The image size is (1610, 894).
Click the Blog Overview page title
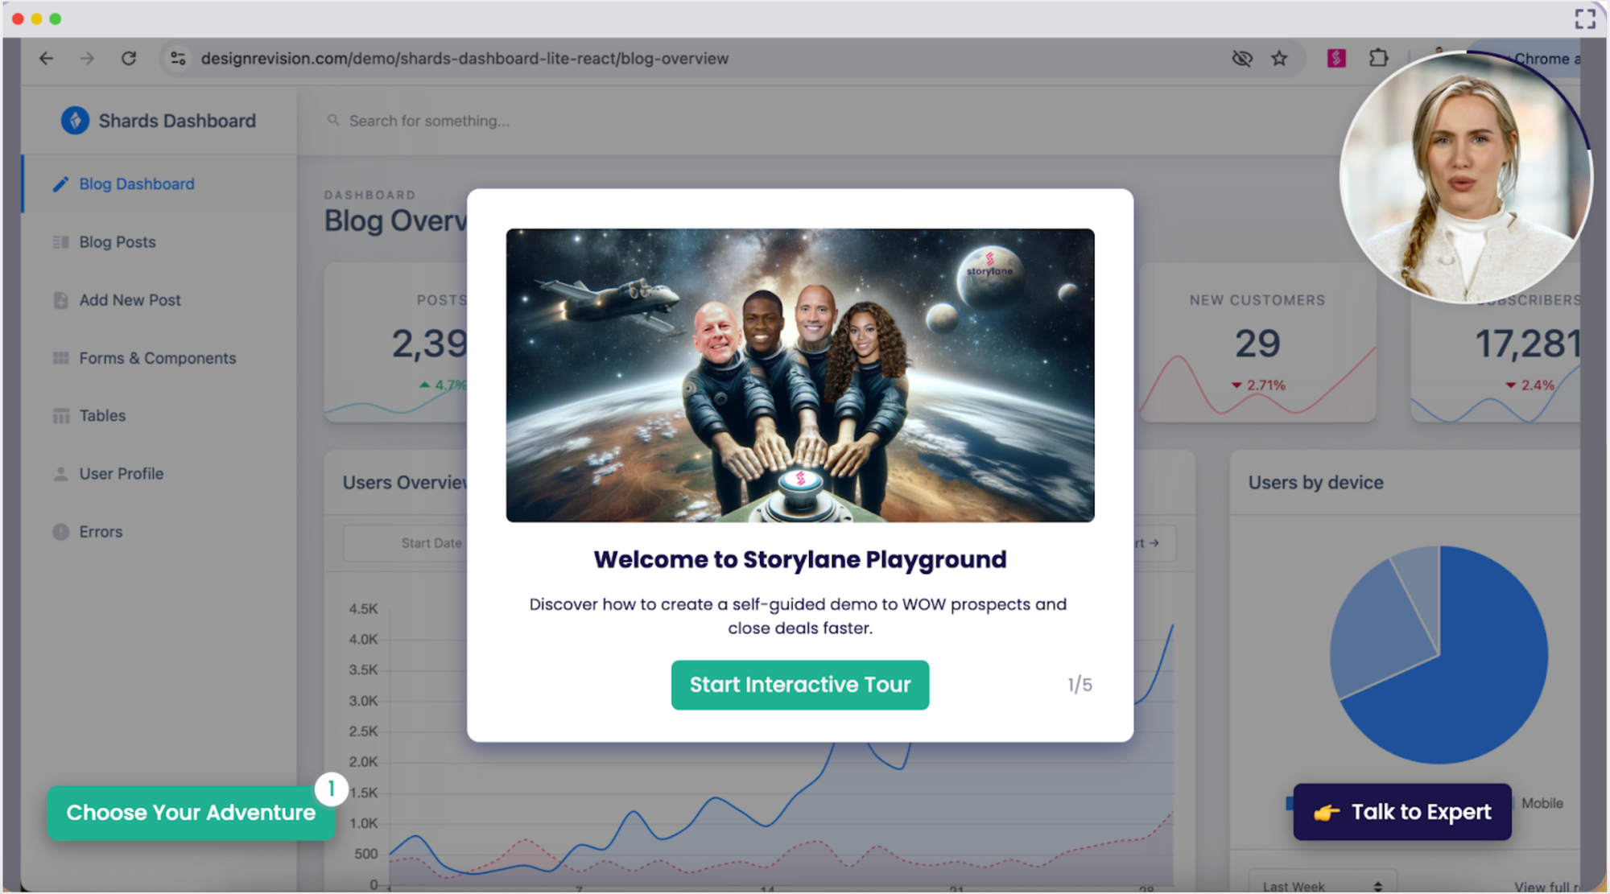(395, 220)
